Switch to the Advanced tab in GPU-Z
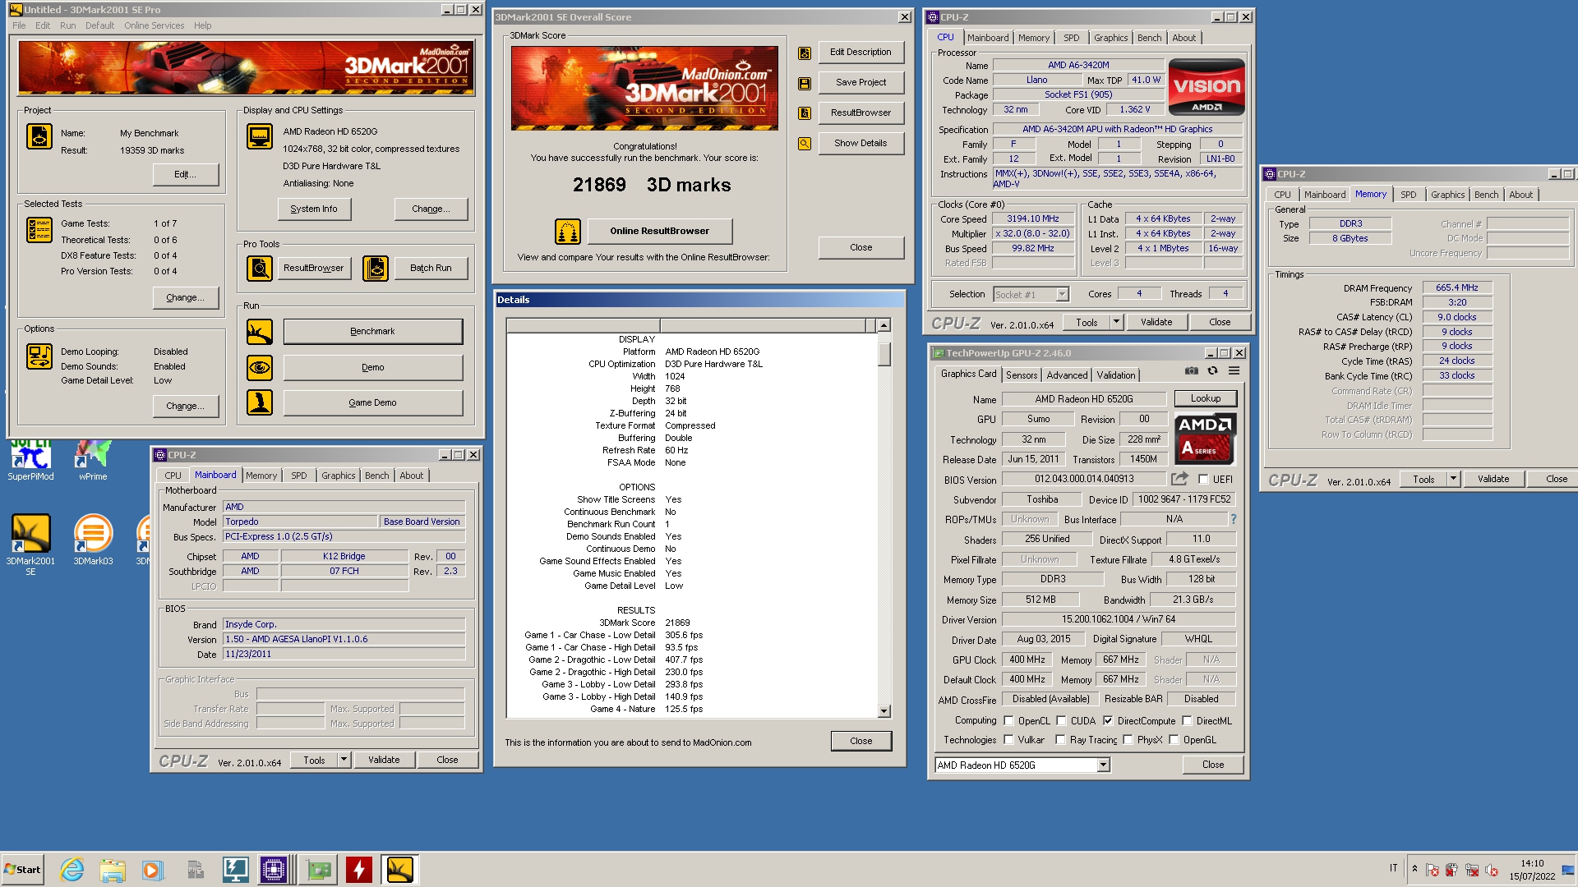The image size is (1578, 887). tap(1067, 375)
